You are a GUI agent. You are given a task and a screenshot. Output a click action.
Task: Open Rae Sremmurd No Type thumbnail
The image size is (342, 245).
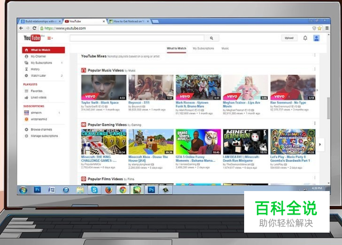tap(293, 87)
